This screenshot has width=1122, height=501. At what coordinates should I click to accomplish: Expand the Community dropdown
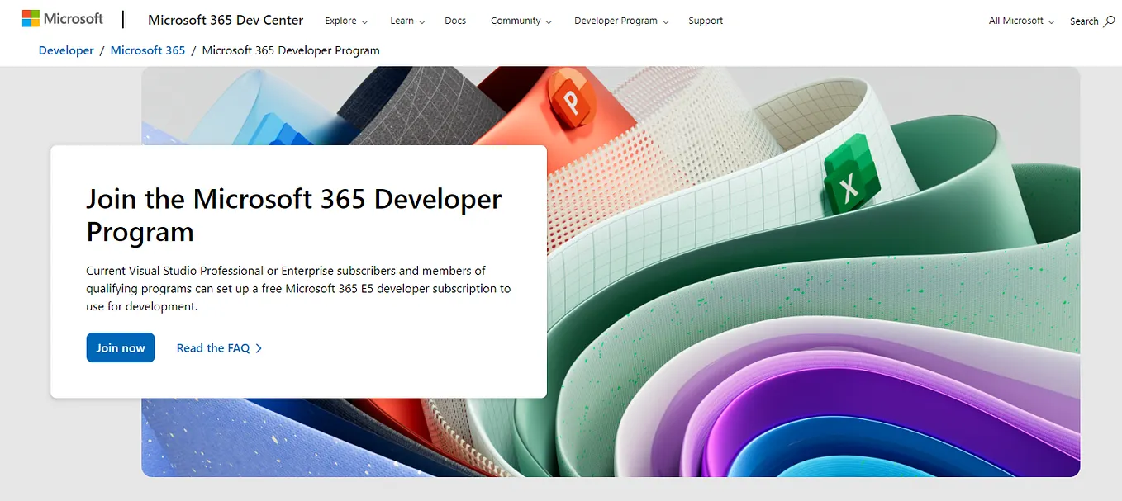click(521, 21)
